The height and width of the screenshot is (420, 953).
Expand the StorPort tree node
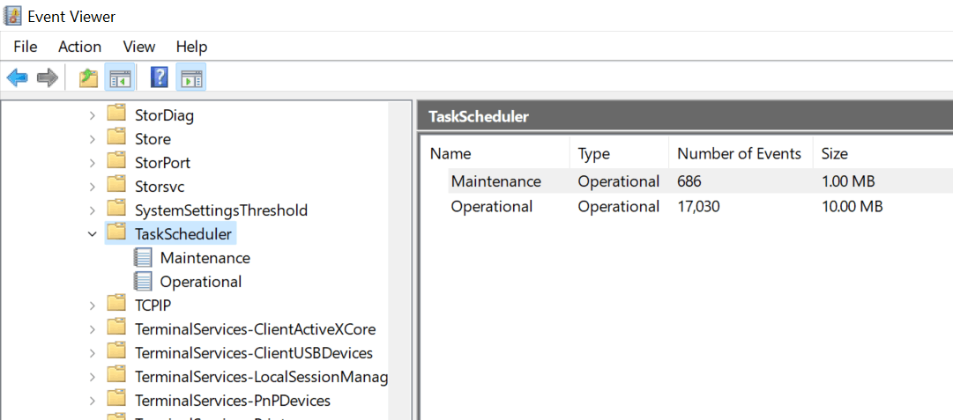(x=92, y=163)
